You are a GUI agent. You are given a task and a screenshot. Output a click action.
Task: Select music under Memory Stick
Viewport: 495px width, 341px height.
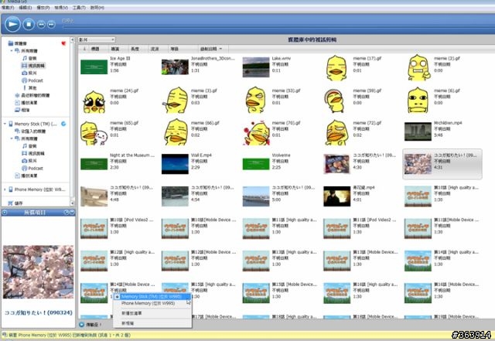(29, 146)
